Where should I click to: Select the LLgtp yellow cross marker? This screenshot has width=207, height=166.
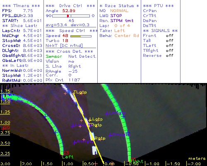pyautogui.click(x=90, y=120)
